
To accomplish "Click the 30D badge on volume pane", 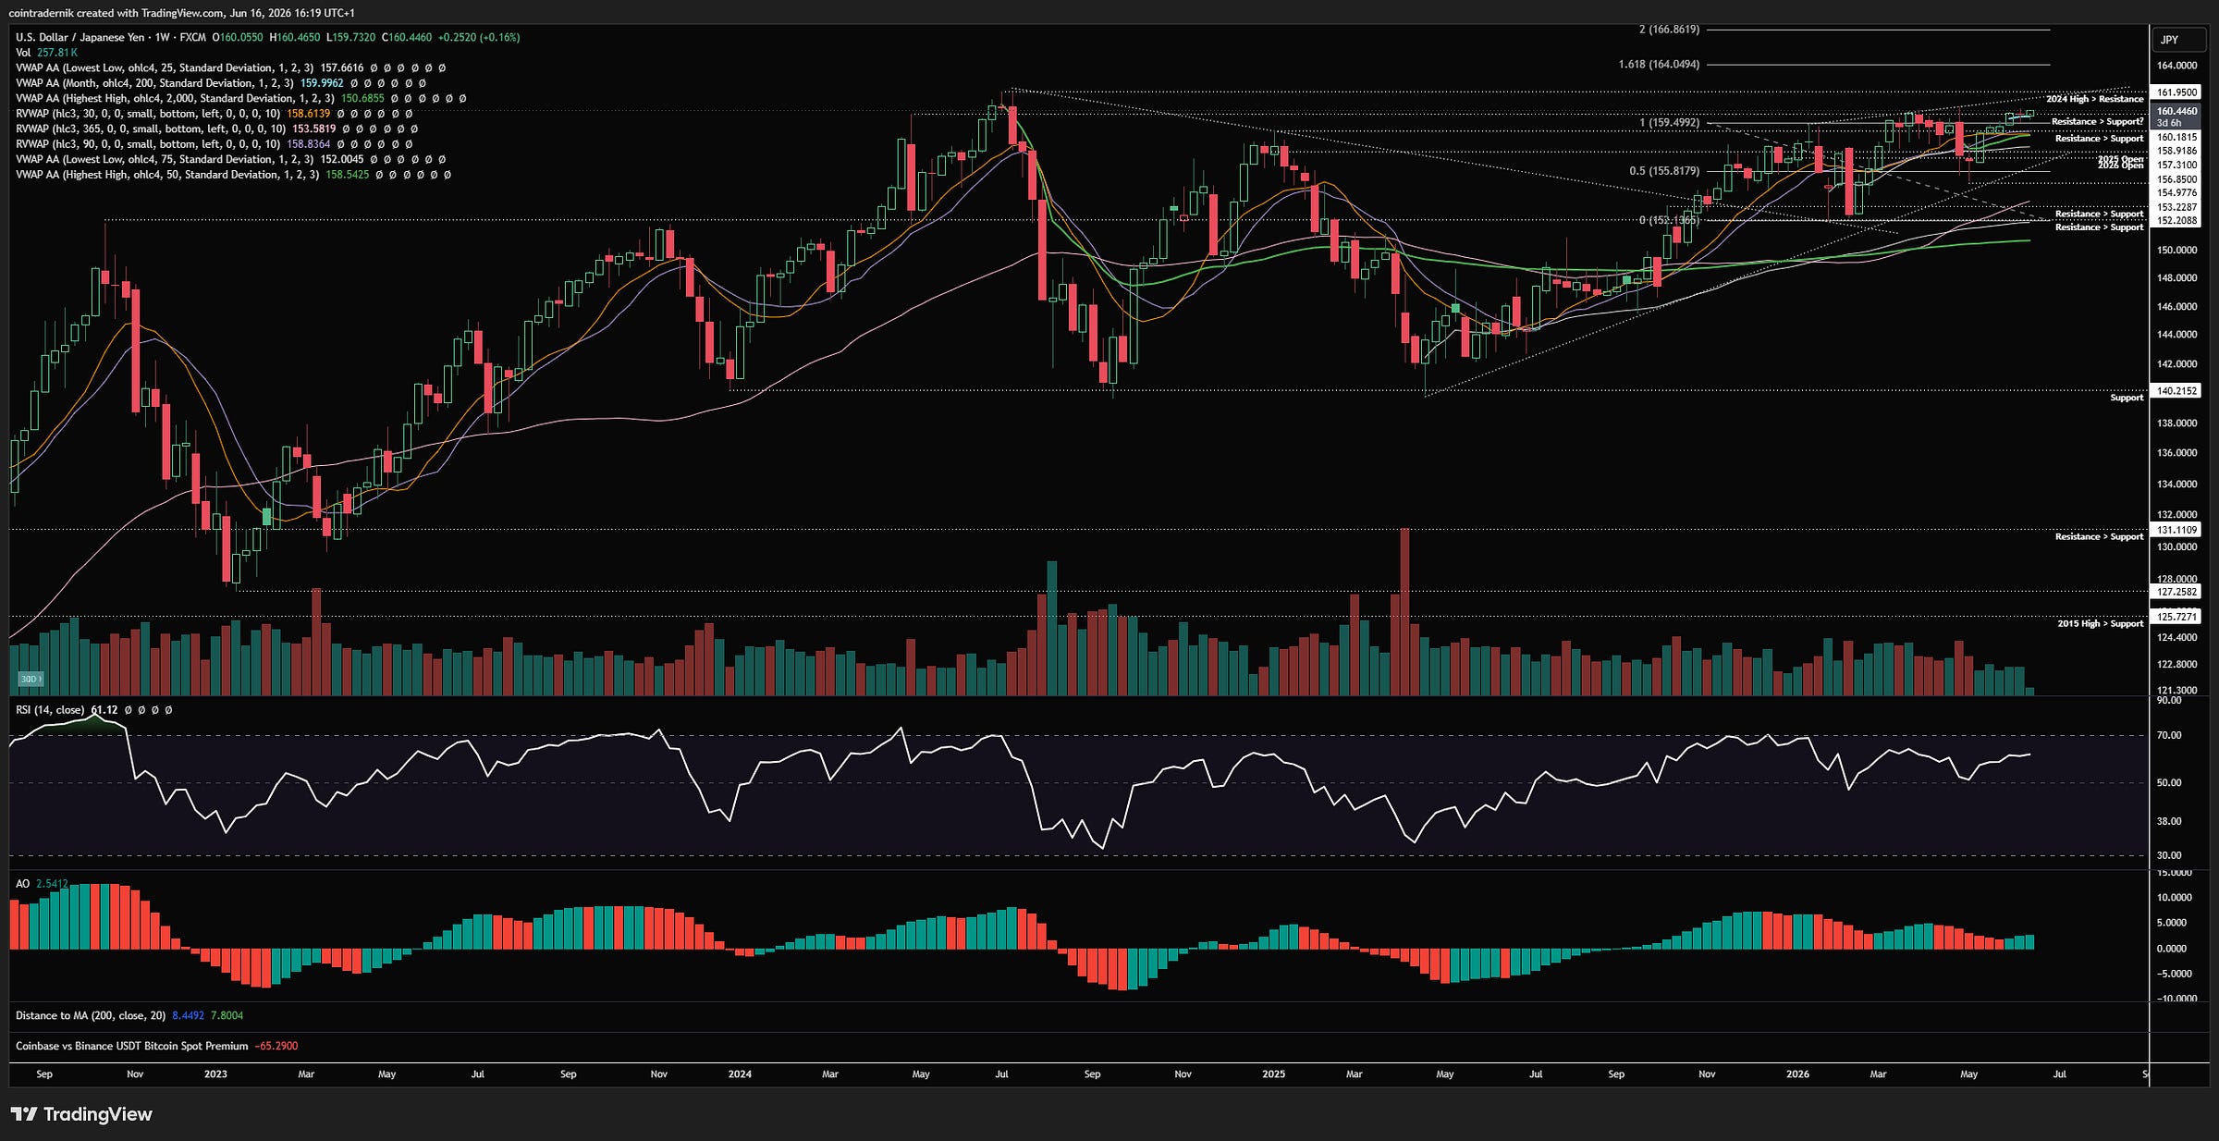I will pyautogui.click(x=30, y=679).
